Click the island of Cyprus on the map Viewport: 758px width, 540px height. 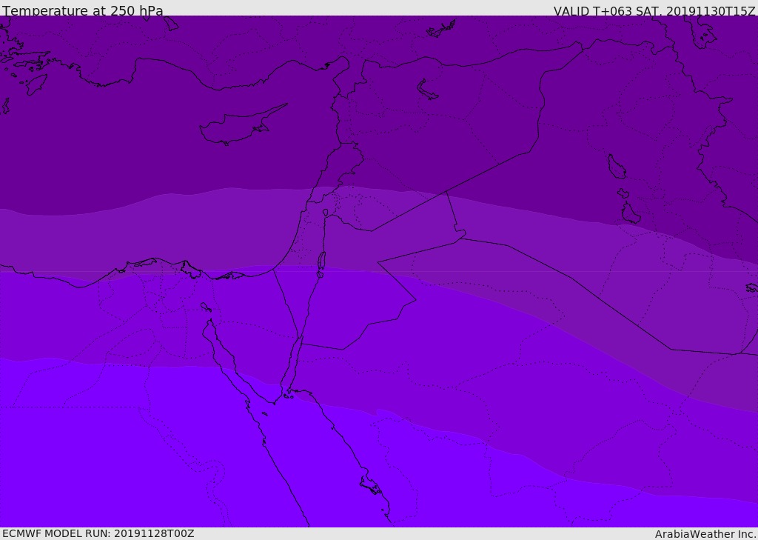click(242, 126)
